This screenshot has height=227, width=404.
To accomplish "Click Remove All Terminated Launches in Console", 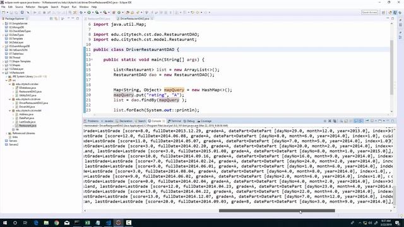I will click(335, 121).
